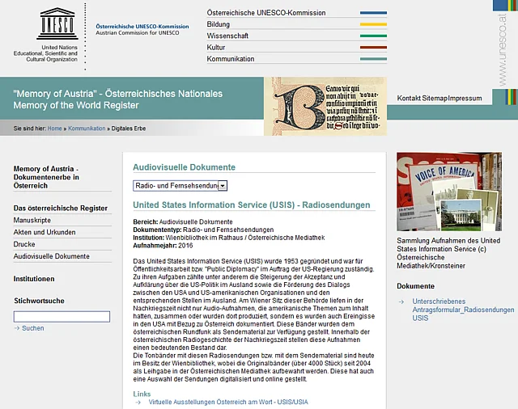Screen dimensions: 518x409
Task: Click the USIS Radiosendungen article title
Action: click(x=252, y=204)
